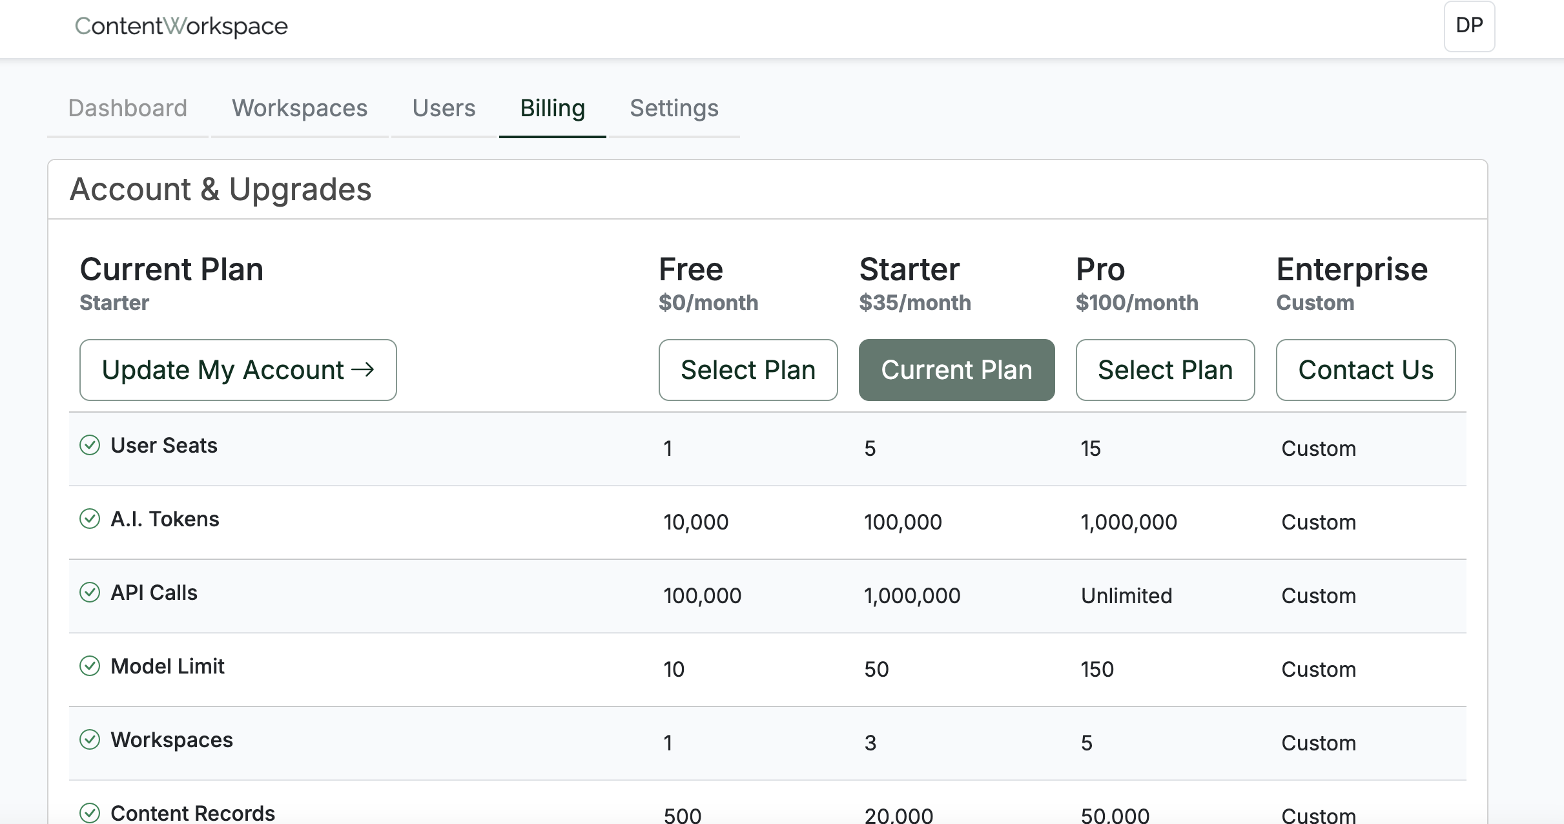Click the Current Plan heading on the left
This screenshot has width=1564, height=824.
172,269
